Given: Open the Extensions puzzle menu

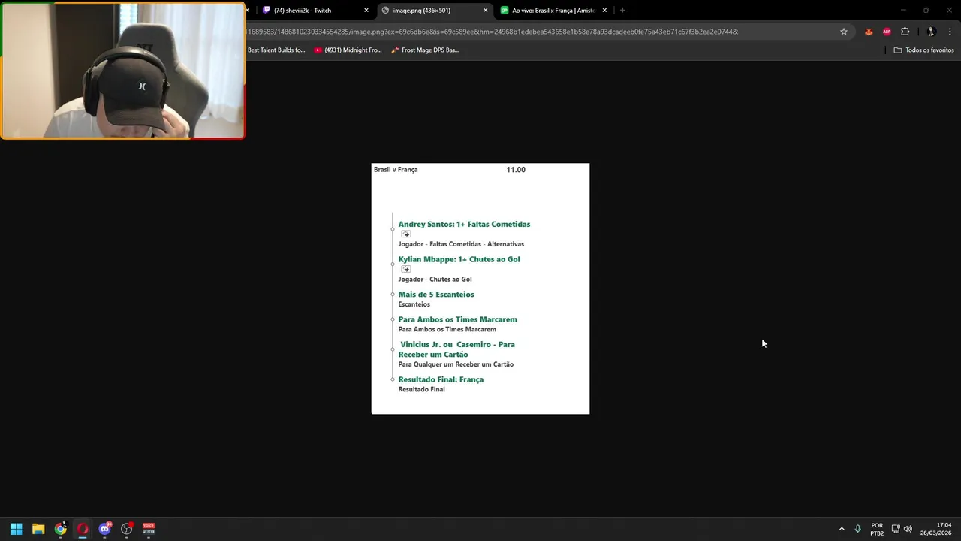Looking at the screenshot, I should pyautogui.click(x=905, y=32).
